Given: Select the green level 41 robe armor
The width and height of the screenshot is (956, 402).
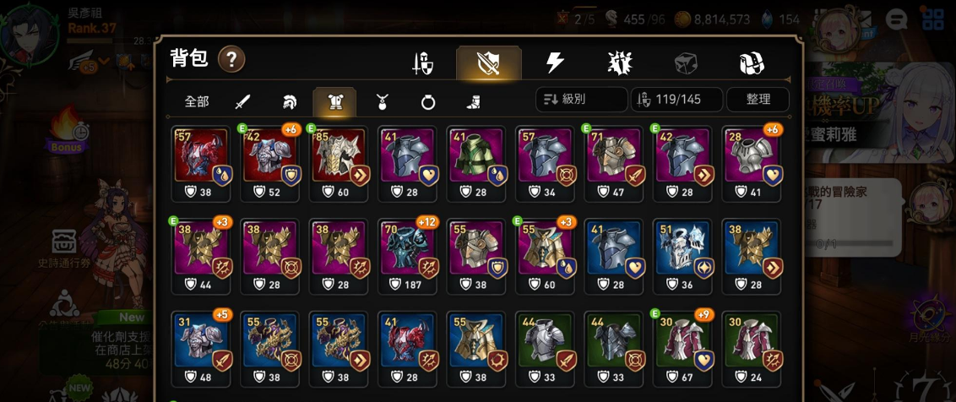Looking at the screenshot, I should tap(476, 164).
